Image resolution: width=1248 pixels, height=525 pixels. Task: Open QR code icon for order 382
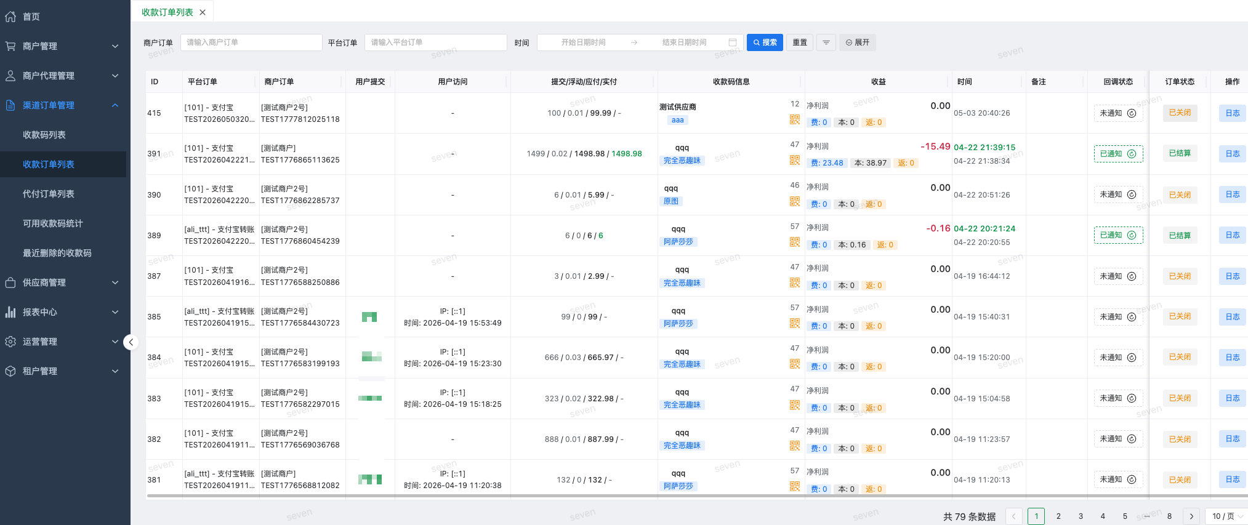coord(795,446)
